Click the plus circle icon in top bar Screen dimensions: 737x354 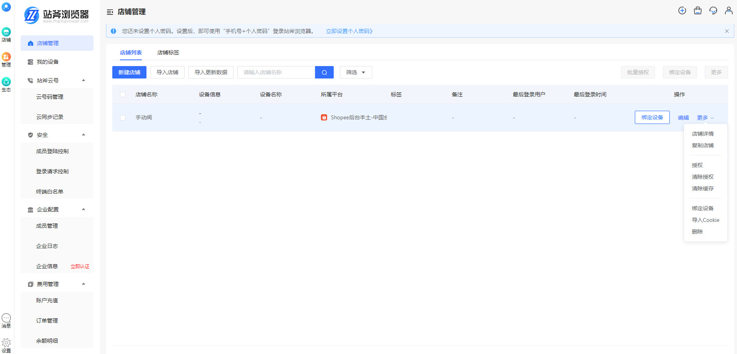[682, 11]
